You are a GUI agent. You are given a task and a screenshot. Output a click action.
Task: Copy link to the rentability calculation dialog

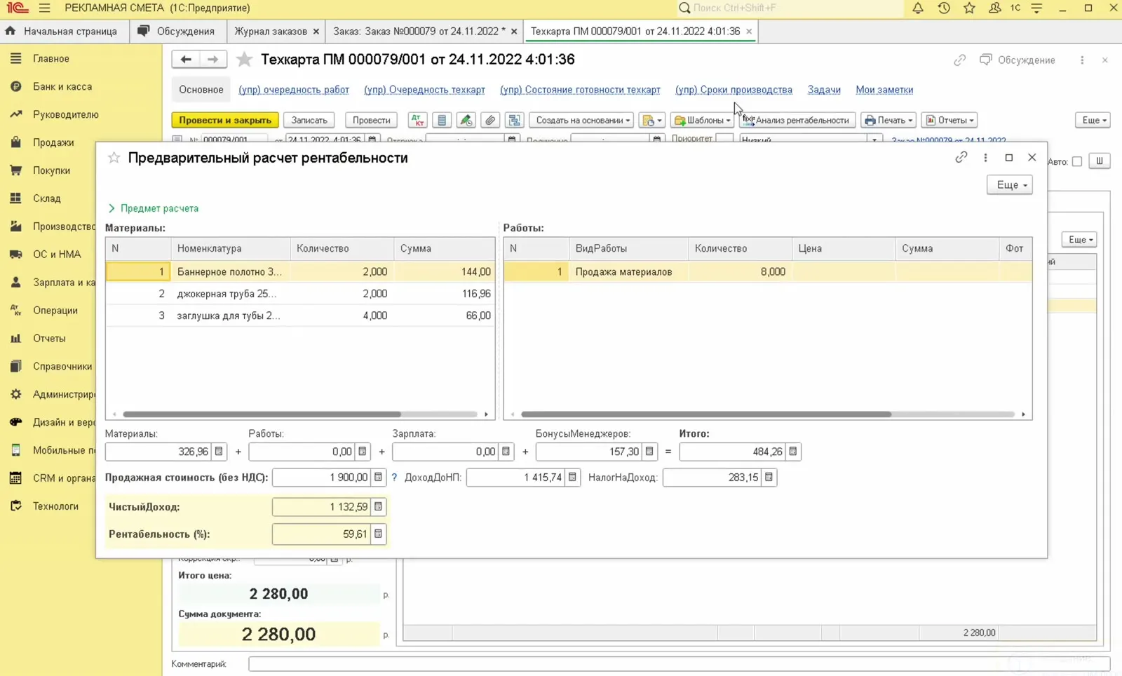(961, 157)
